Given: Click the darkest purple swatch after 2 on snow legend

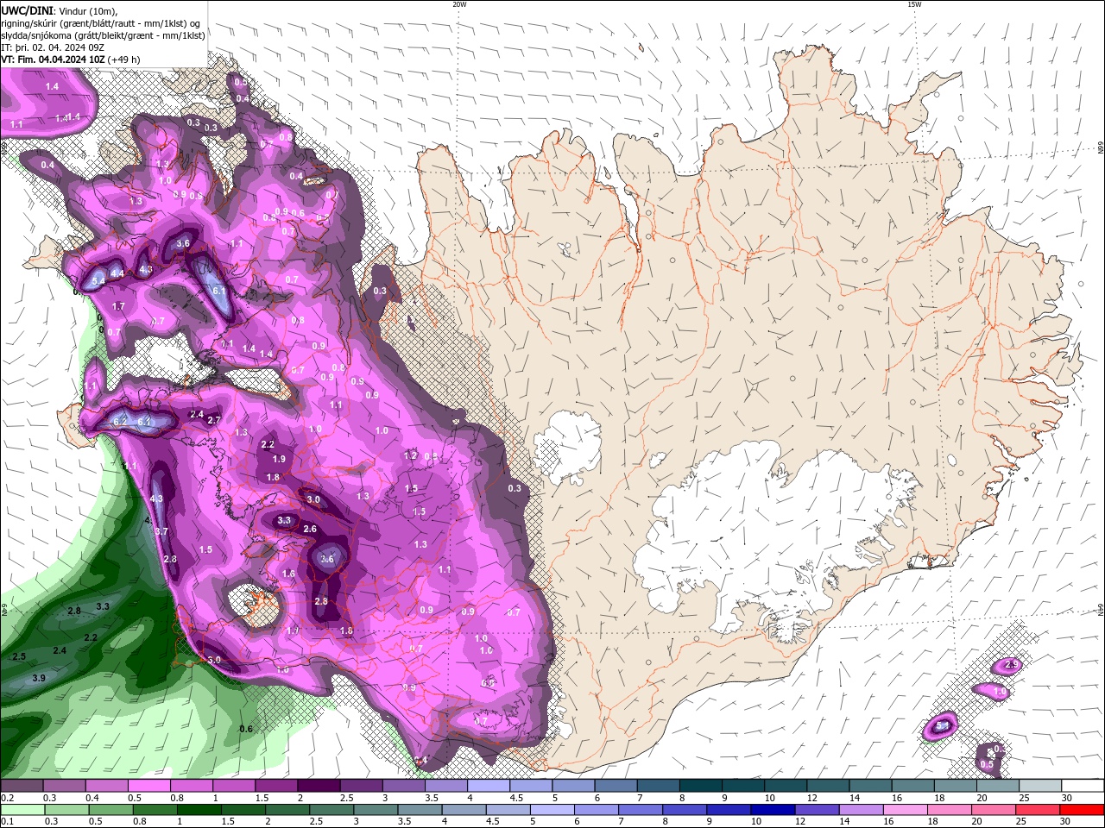Looking at the screenshot, I should (318, 787).
